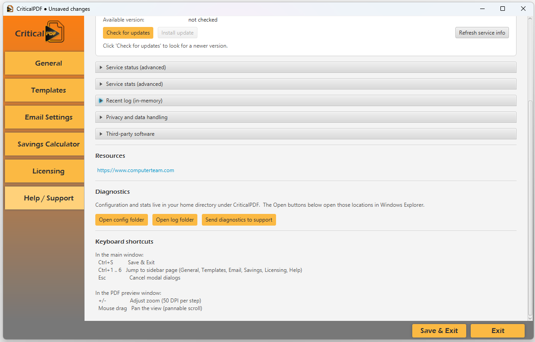Open the computerteam.com website link
The width and height of the screenshot is (535, 342).
[135, 170]
